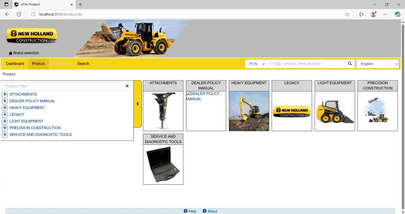The image size is (405, 214).
Task: Open the ATTACHMENTS hydraulic hammer thumbnail
Action: pos(163,111)
